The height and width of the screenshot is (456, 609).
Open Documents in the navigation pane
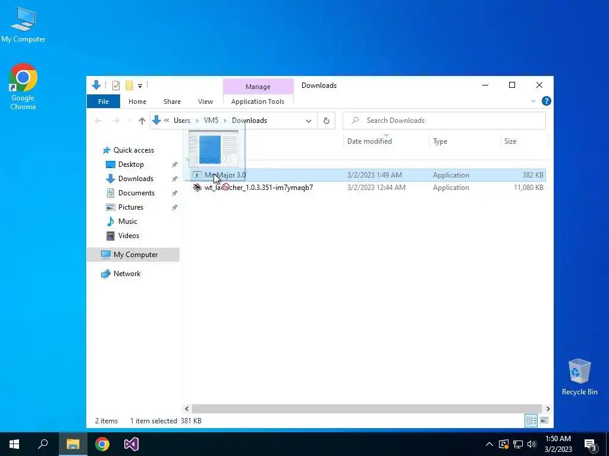[x=136, y=193]
